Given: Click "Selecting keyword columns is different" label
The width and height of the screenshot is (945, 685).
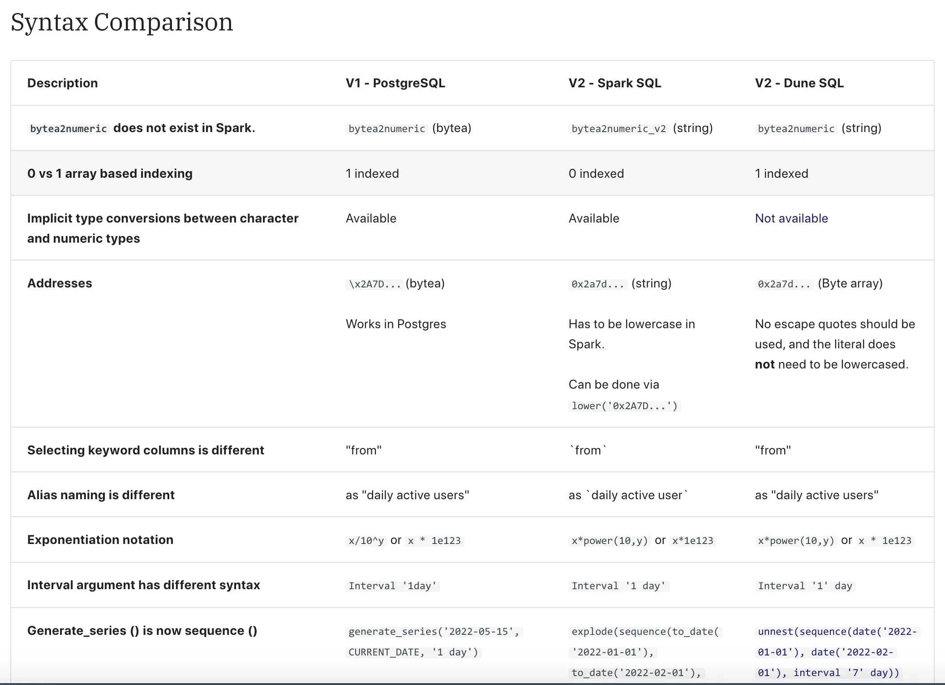Looking at the screenshot, I should point(146,450).
